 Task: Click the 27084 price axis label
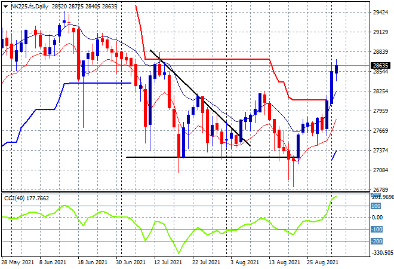[380, 170]
